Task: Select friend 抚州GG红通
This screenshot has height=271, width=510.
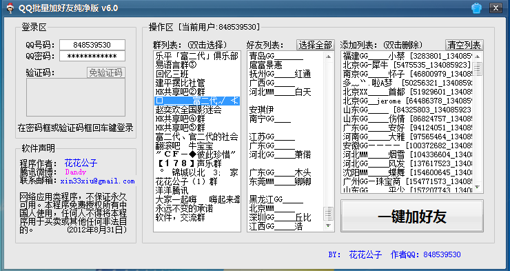Action: pos(285,74)
